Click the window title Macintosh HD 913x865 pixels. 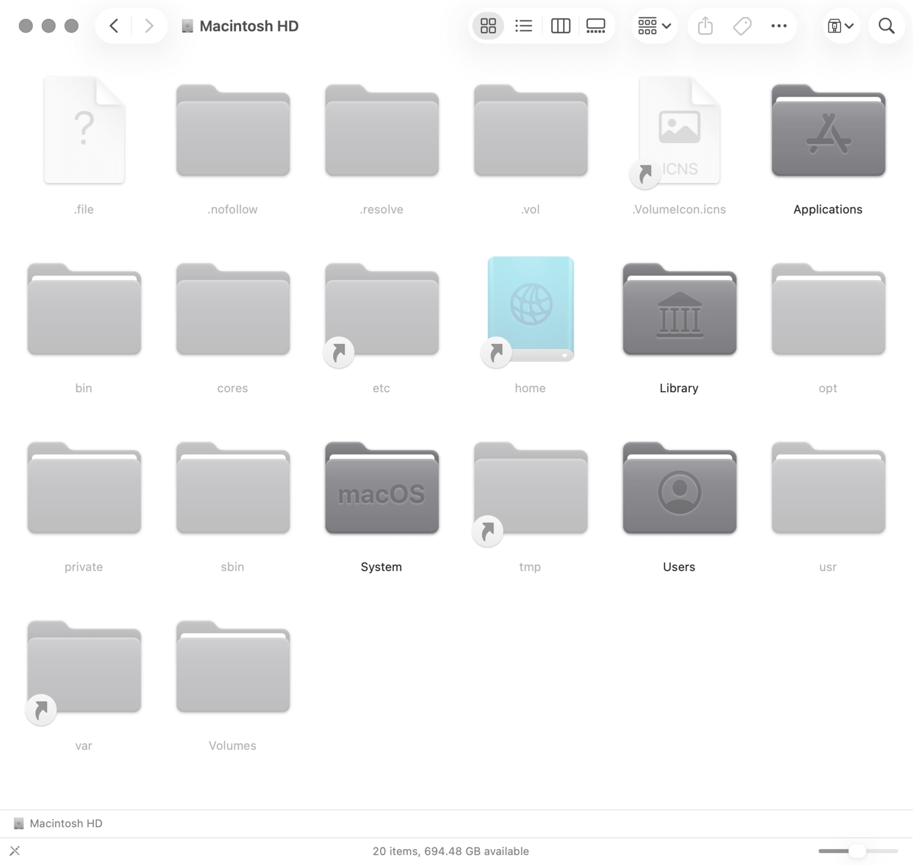(249, 26)
